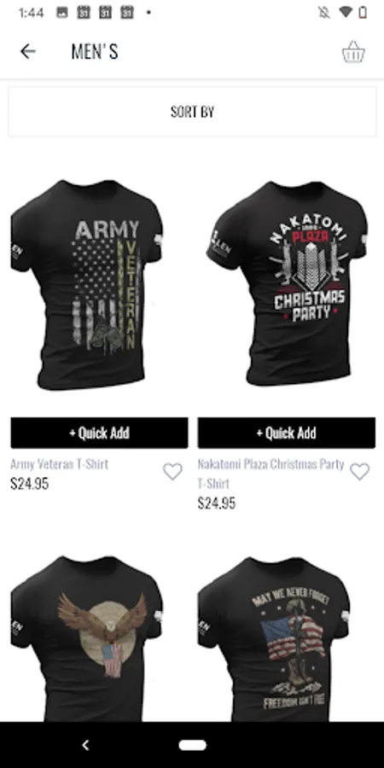This screenshot has height=768, width=384.
Task: View the May We Never Forget shirt
Action: coord(274,638)
